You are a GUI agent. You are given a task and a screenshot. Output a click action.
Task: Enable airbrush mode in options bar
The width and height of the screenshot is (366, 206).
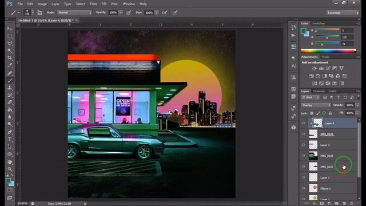tap(165, 13)
